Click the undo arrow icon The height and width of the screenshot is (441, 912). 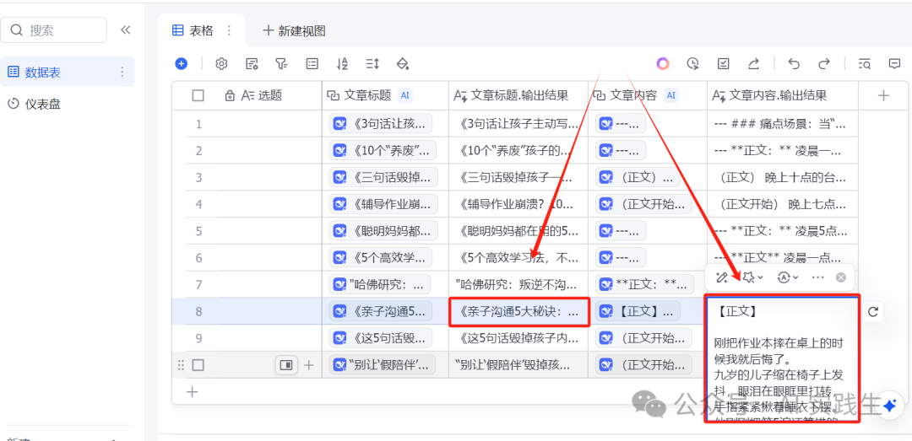tap(793, 63)
